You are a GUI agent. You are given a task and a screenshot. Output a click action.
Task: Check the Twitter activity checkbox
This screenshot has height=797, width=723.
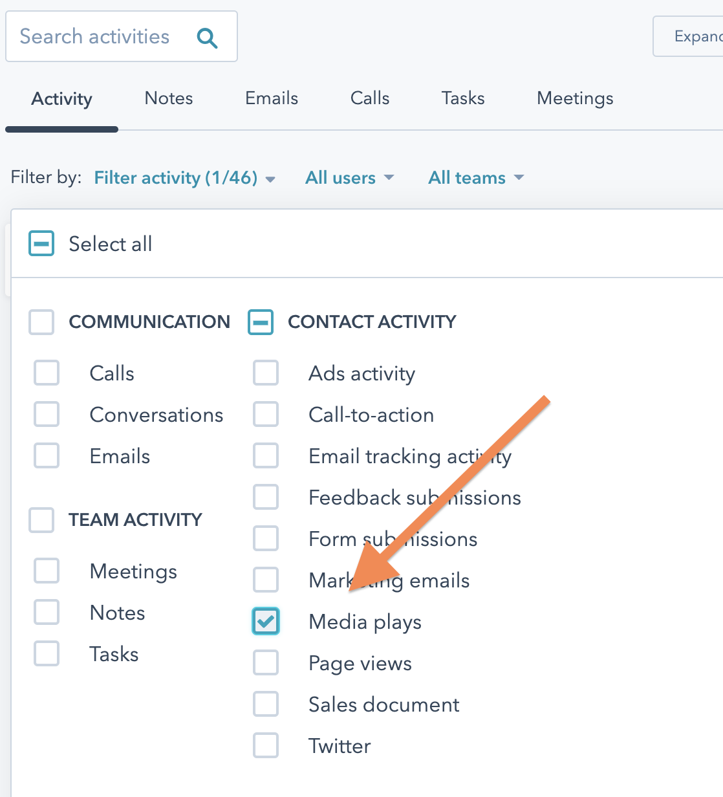[x=266, y=746]
